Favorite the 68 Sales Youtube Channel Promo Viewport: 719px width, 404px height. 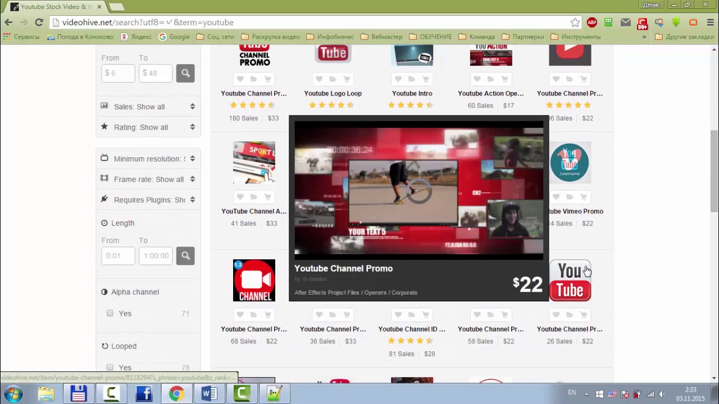tap(240, 315)
